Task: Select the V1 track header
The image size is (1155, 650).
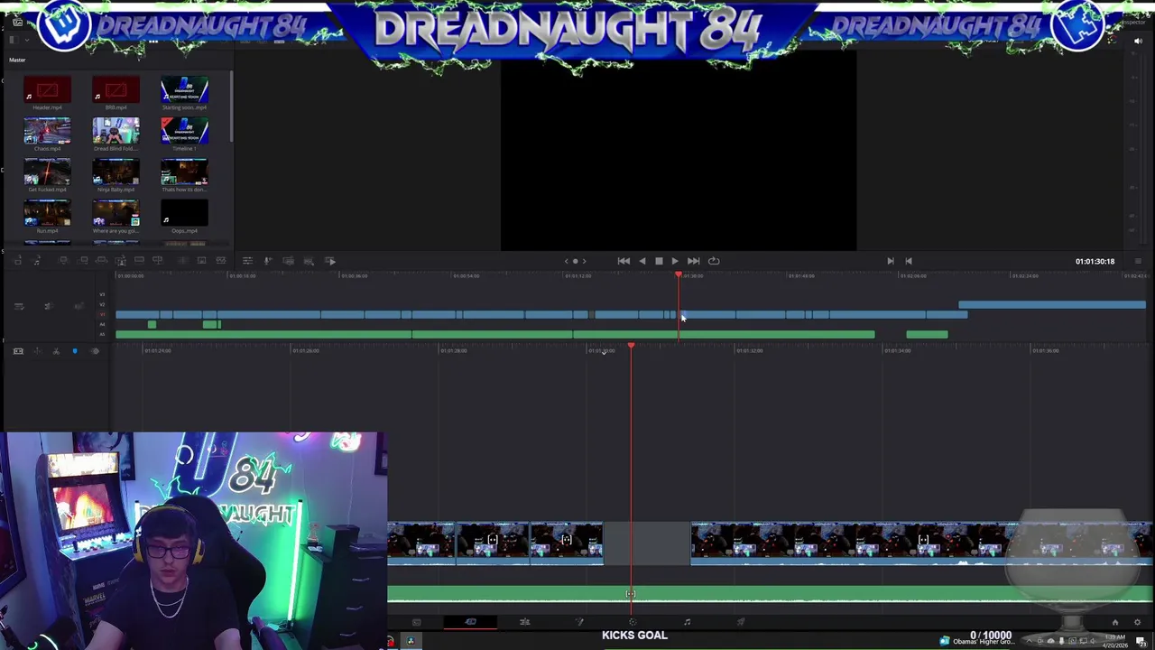Action: point(102,314)
